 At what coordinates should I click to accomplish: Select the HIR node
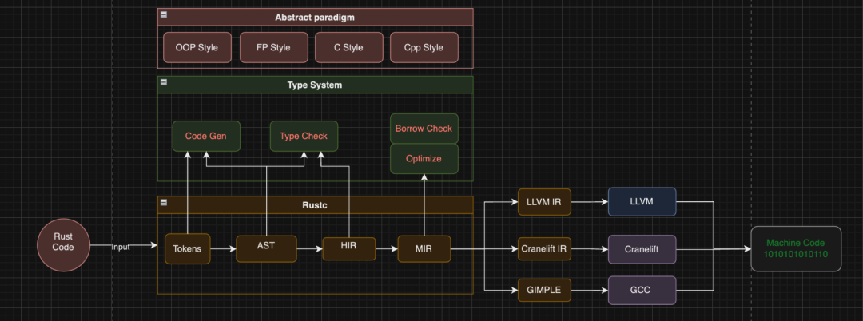coord(348,248)
